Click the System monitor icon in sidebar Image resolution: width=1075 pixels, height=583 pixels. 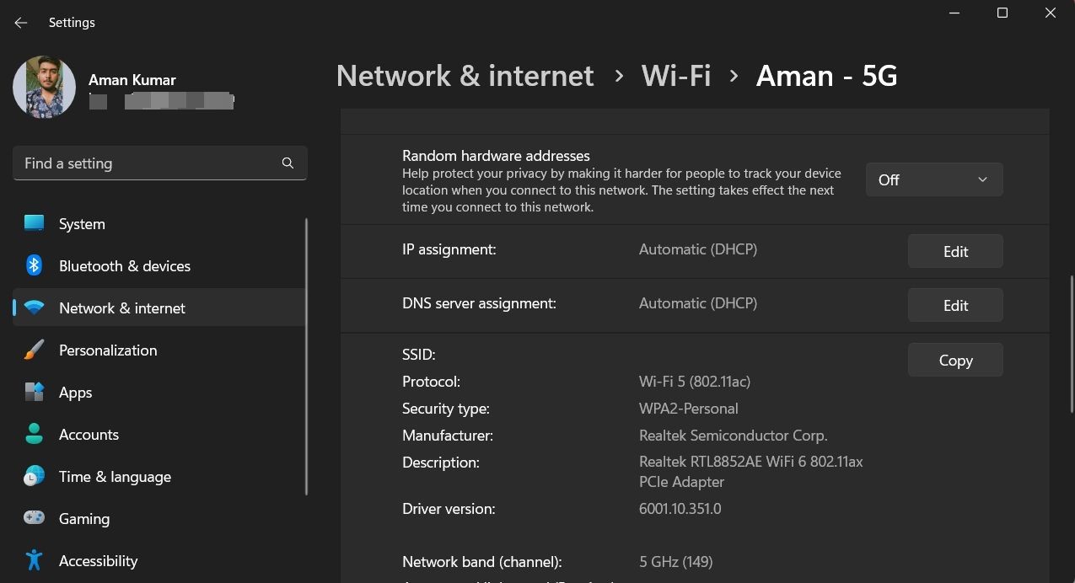point(34,223)
